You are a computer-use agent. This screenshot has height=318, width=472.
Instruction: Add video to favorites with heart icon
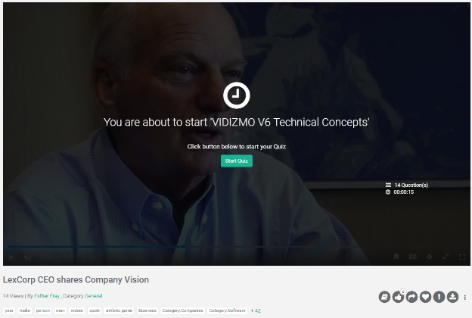coord(425,297)
